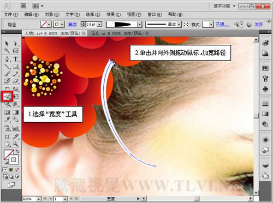This screenshot has width=273, height=203.
Task: Open the Transparency panel icon
Action: (x=265, y=124)
